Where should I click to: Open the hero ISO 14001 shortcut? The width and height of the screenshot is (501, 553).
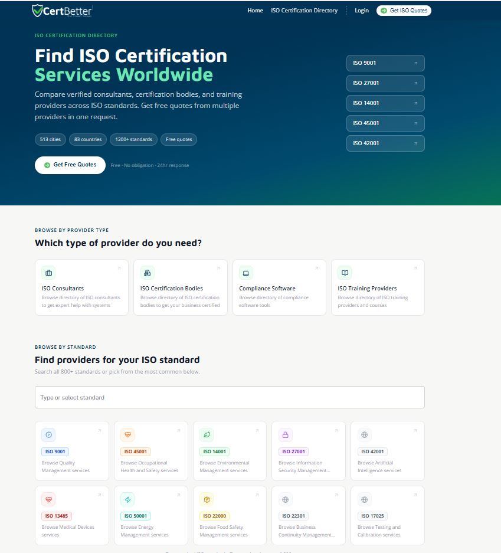click(385, 103)
